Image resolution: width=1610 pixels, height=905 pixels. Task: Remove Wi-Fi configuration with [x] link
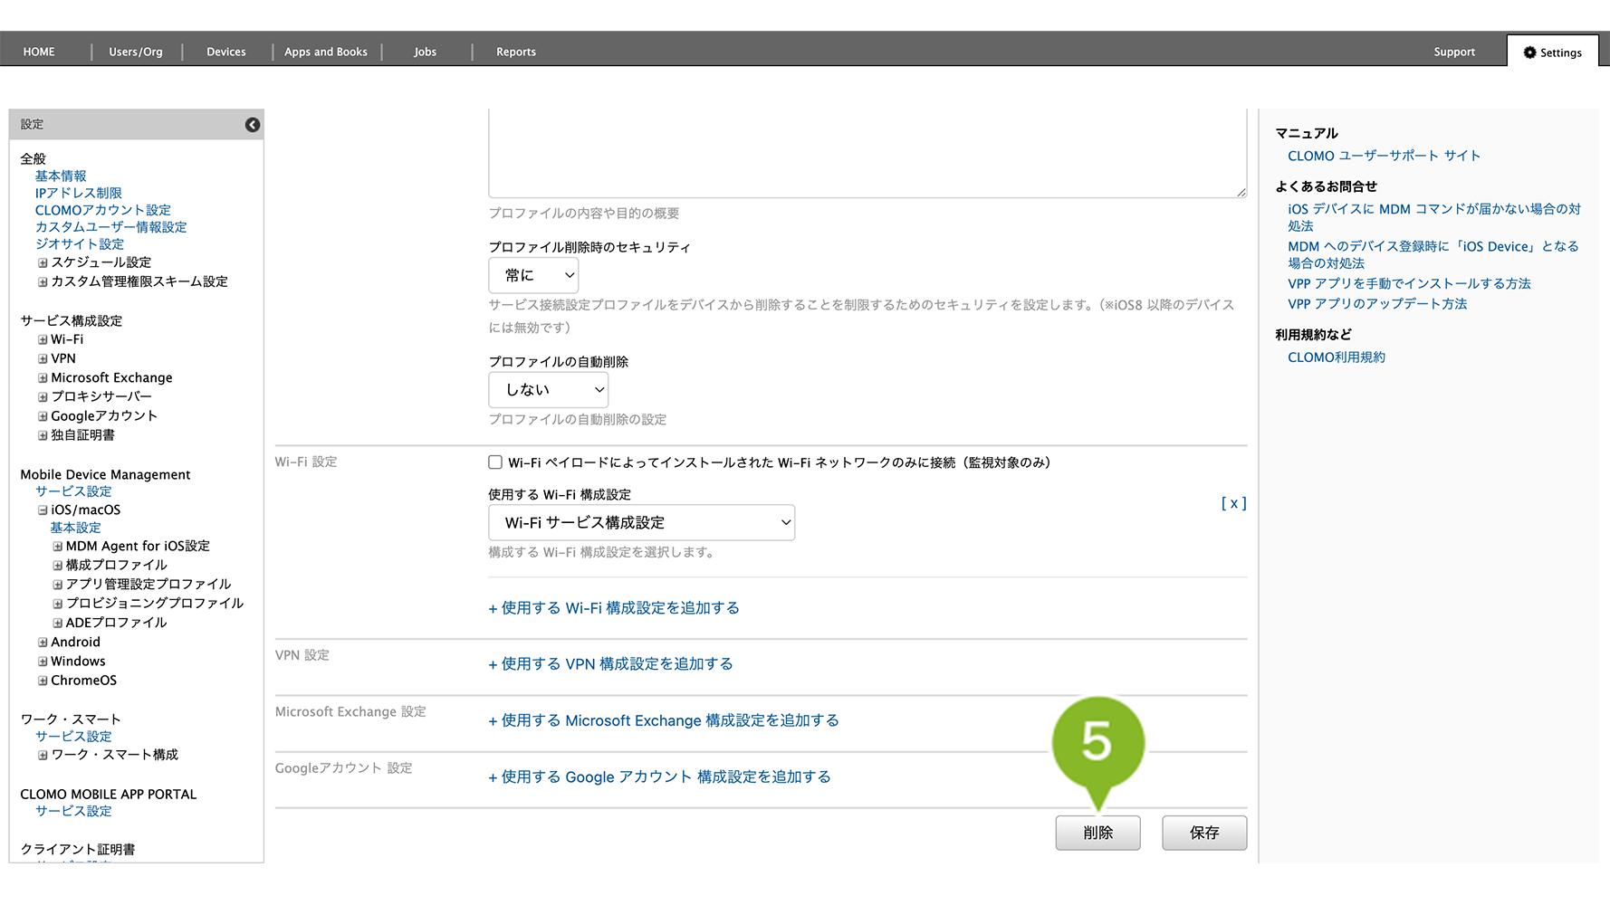[x=1233, y=503]
